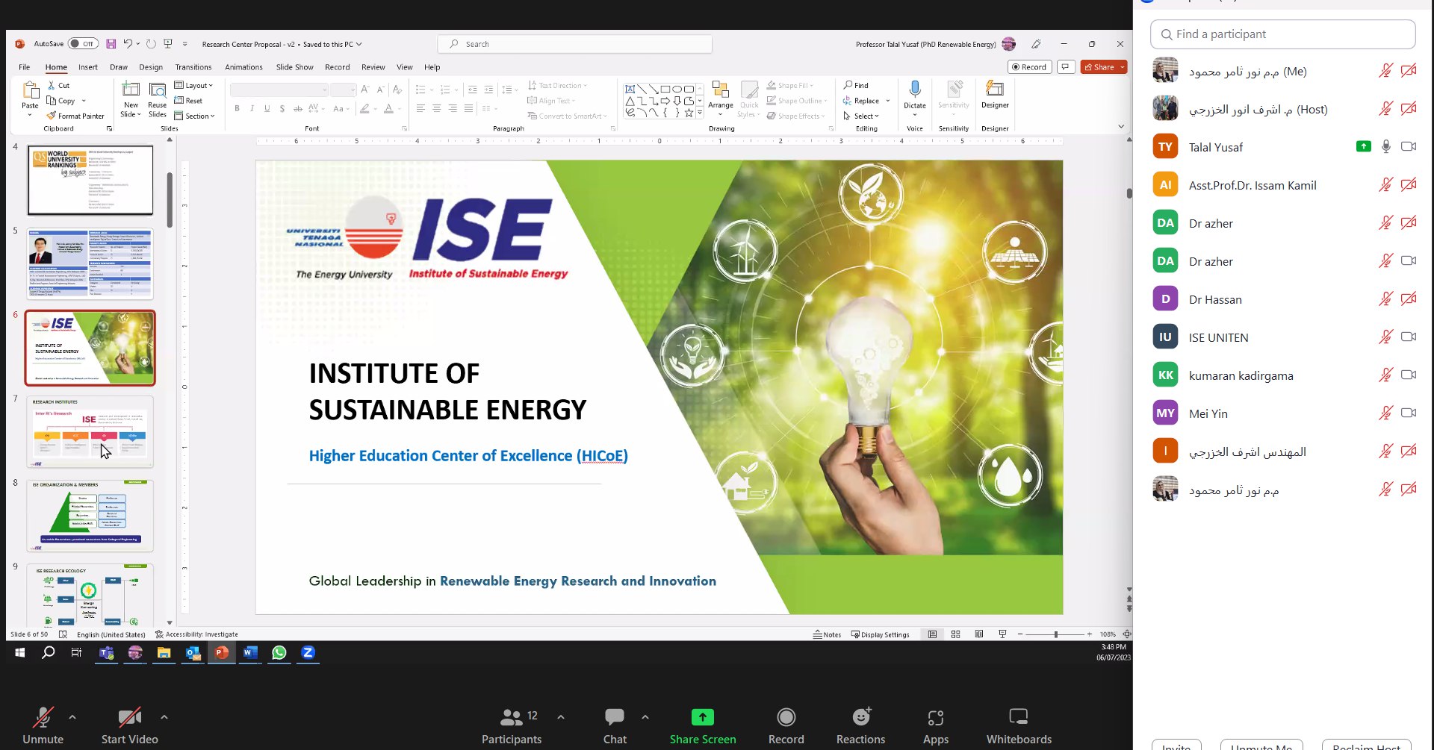Open the Designer pane
Screen dimensions: 1434x750
click(x=995, y=95)
